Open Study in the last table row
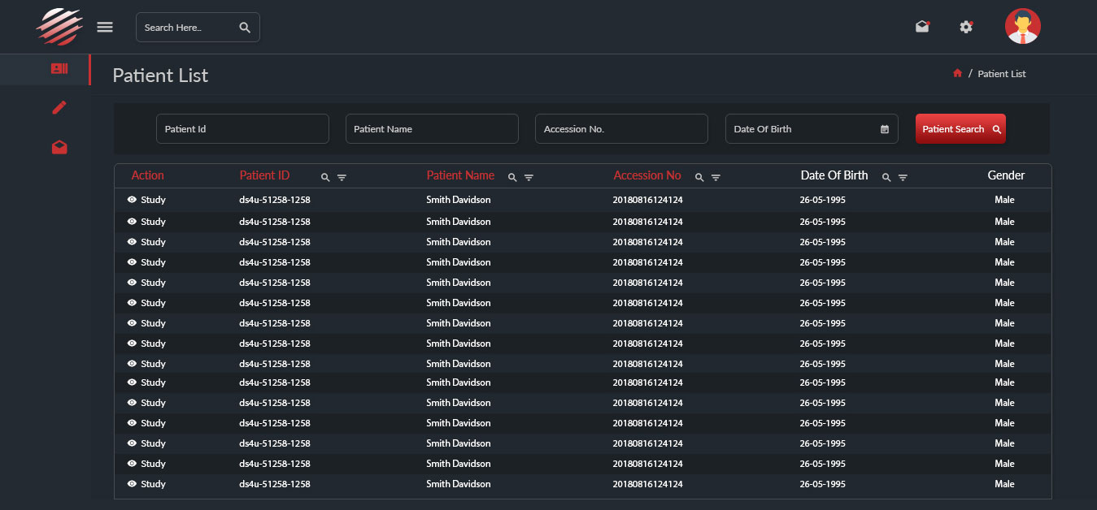 click(x=146, y=484)
